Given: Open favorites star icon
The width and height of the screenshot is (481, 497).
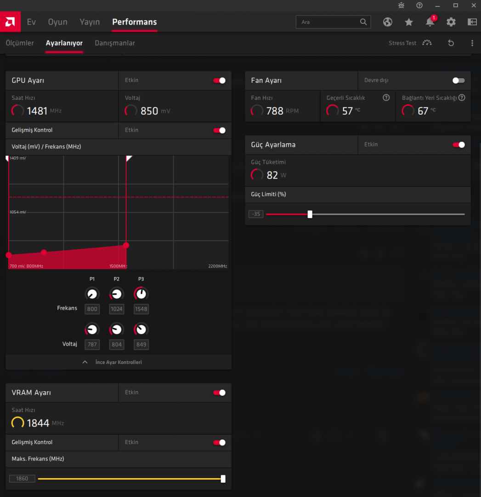Looking at the screenshot, I should click(x=409, y=22).
